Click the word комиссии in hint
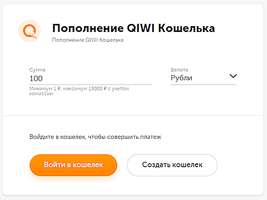The height and width of the screenshot is (200, 267). click(x=41, y=94)
